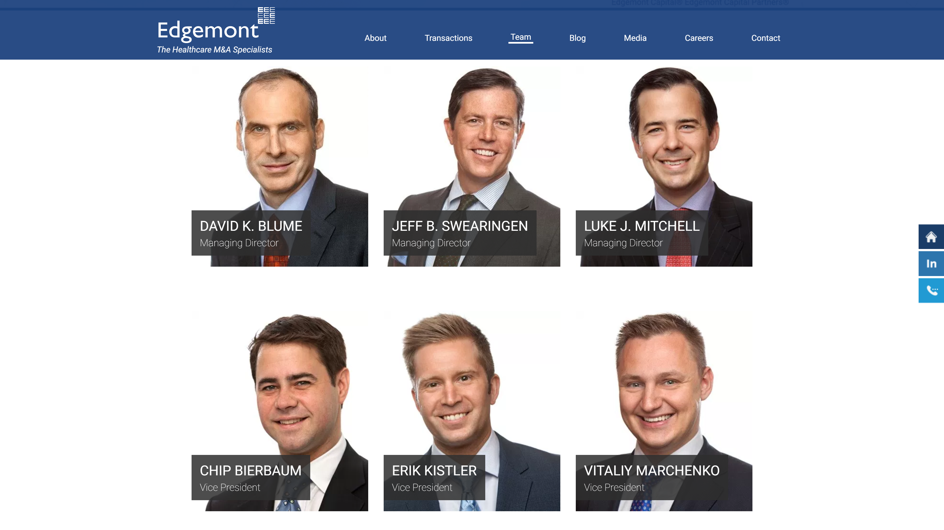Image resolution: width=944 pixels, height=530 pixels.
Task: Open the Blog section
Action: [x=577, y=38]
